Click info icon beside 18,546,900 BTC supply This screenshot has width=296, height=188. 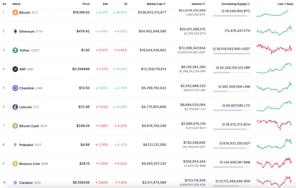click(223, 11)
